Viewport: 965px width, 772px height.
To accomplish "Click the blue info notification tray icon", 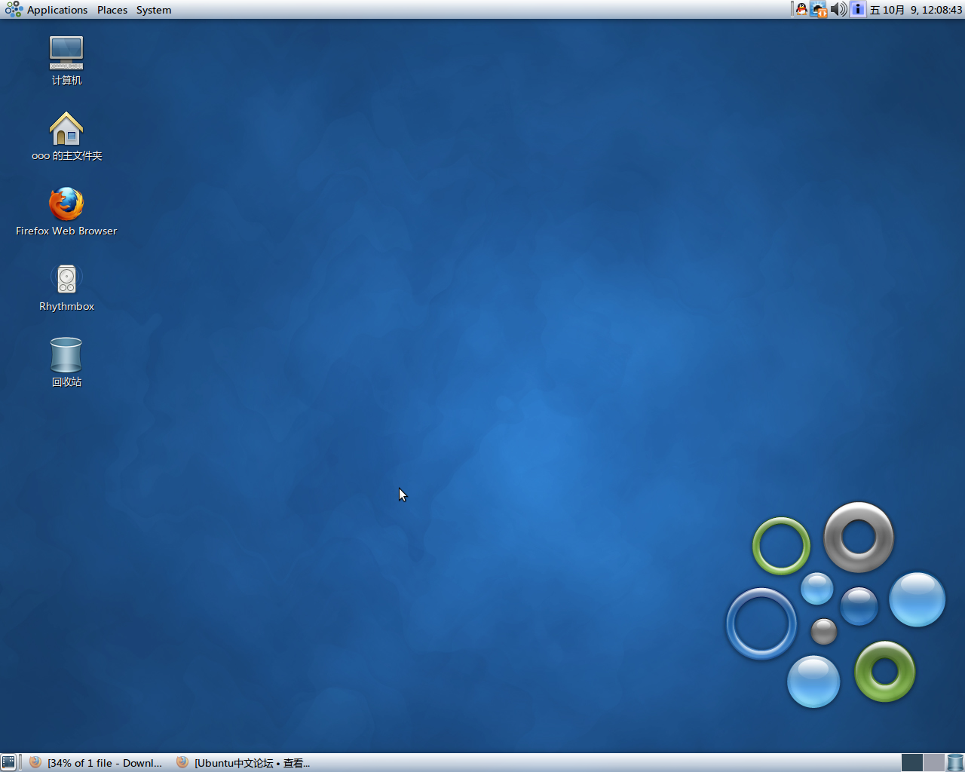I will click(857, 9).
